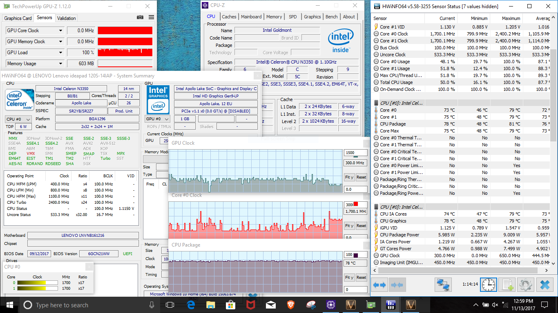Click Reset on the GPU Clock graph
This screenshot has height=313, width=558.
(x=362, y=177)
